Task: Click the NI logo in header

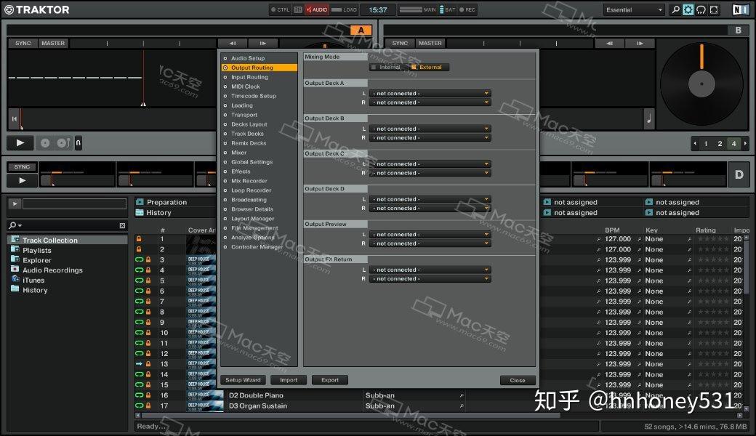Action: [x=740, y=9]
